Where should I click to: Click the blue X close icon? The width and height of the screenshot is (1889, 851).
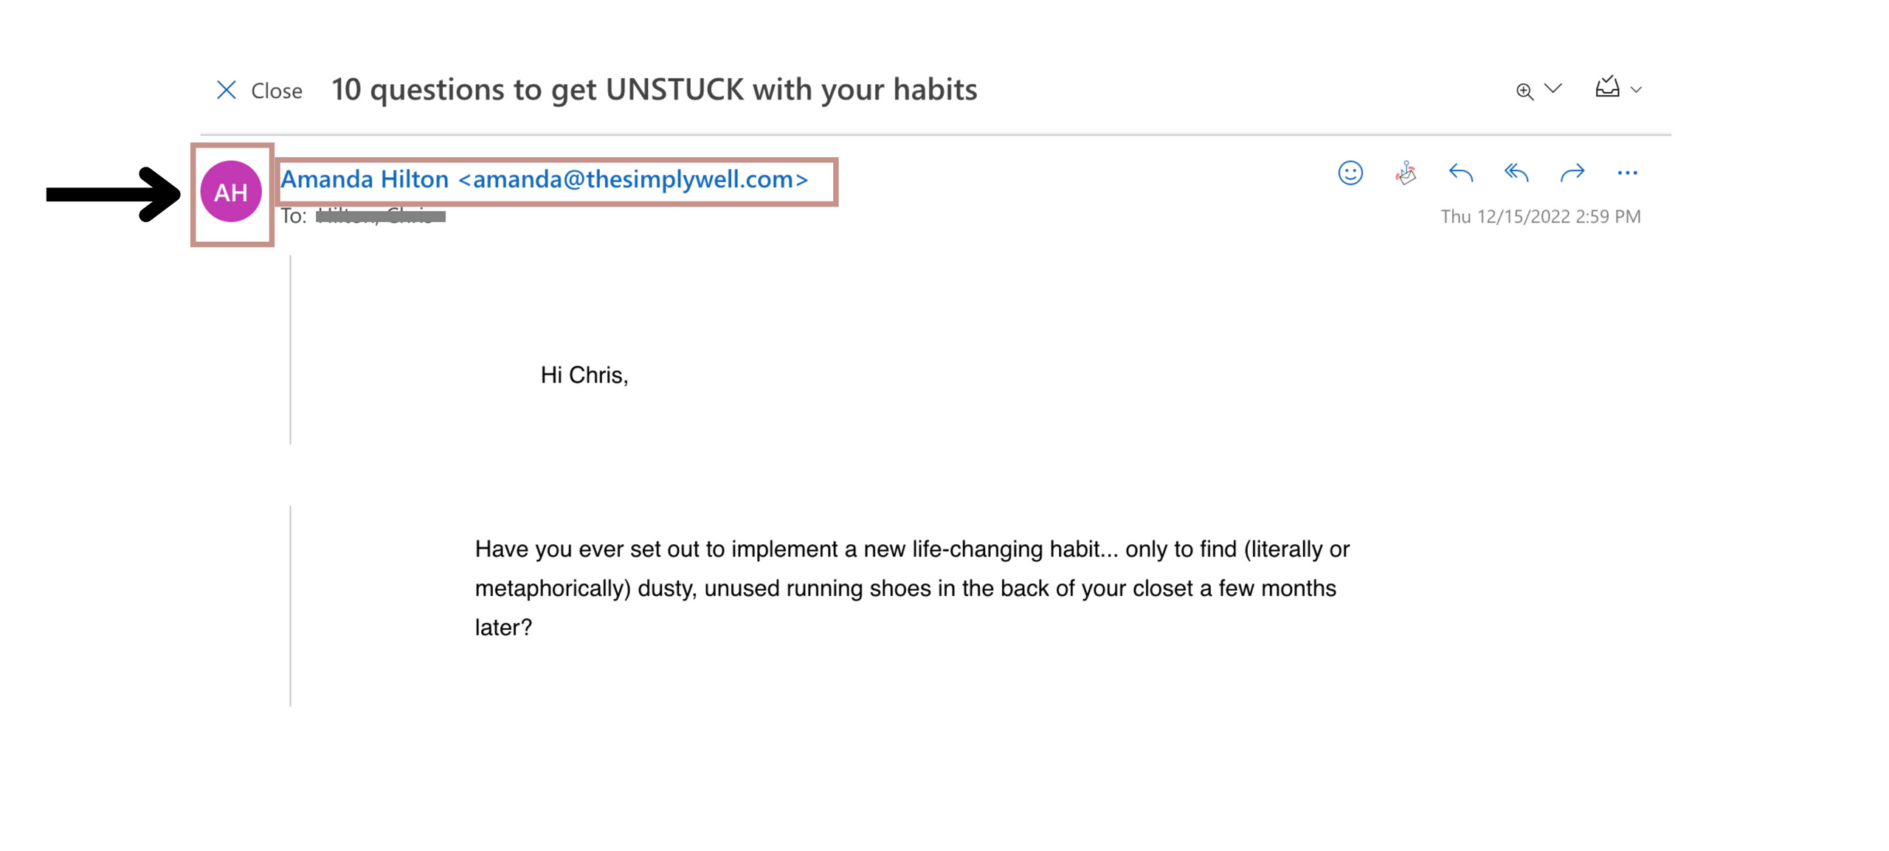pyautogui.click(x=226, y=91)
